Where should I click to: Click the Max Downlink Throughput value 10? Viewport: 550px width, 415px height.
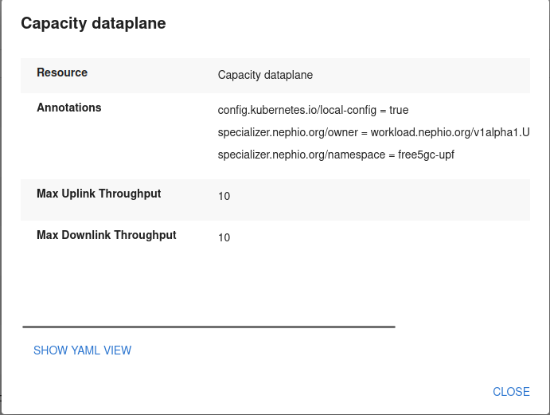224,237
